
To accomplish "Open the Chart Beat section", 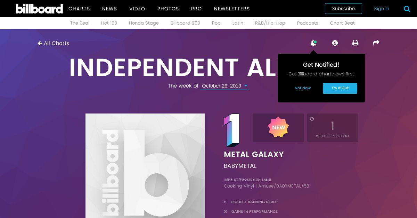I will pos(342,23).
